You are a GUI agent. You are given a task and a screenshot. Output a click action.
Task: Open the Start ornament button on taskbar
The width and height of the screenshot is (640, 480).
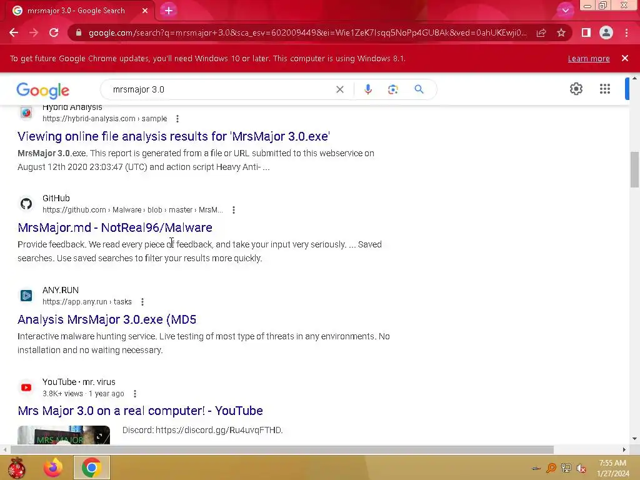16,467
